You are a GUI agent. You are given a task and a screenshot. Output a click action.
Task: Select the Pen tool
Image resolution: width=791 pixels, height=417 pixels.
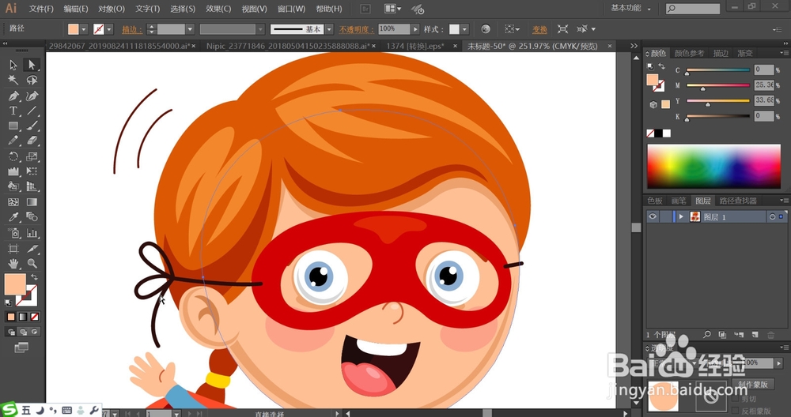pyautogui.click(x=13, y=96)
